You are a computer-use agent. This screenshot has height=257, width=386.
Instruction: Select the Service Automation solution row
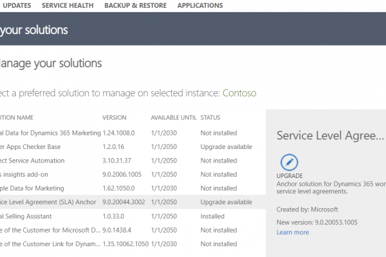[133, 161]
